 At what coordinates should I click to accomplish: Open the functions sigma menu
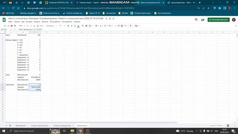[131, 26]
